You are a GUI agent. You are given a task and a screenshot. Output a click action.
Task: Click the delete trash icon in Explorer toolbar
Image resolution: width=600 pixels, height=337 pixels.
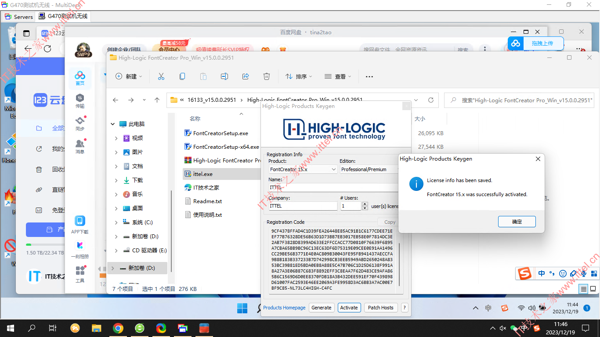click(x=267, y=76)
